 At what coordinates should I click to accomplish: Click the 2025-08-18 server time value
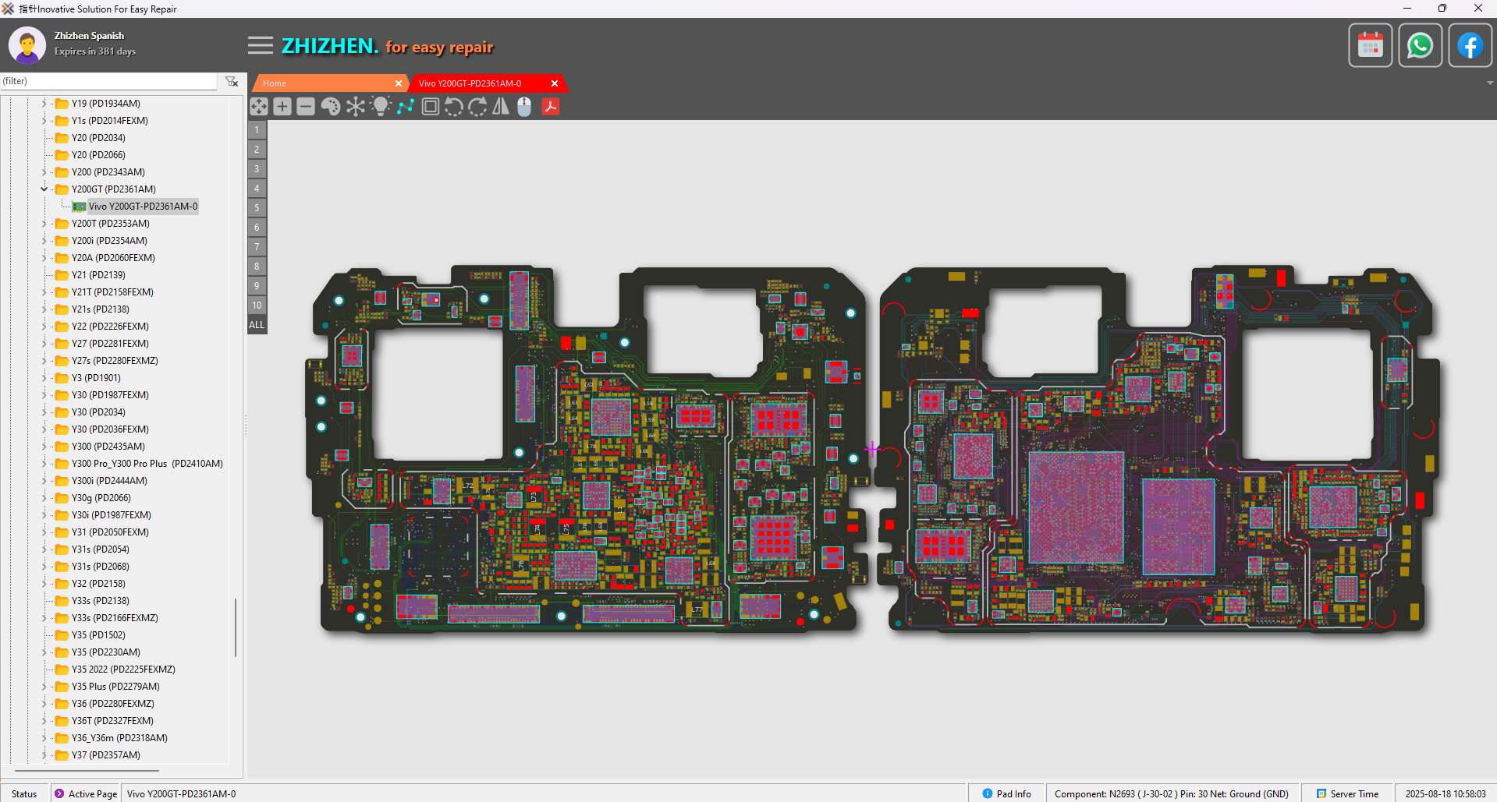point(1446,793)
